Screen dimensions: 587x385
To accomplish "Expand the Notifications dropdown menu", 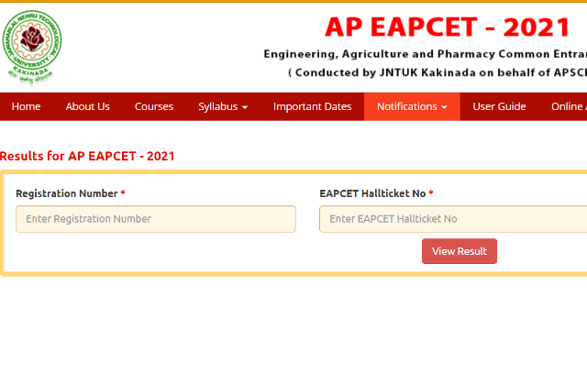I will 412,106.
